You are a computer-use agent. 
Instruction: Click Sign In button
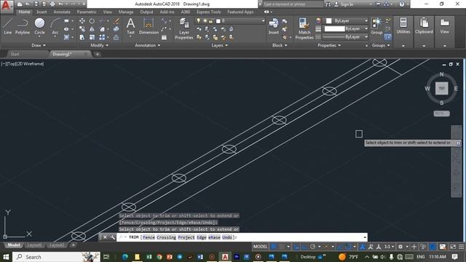tap(344, 4)
